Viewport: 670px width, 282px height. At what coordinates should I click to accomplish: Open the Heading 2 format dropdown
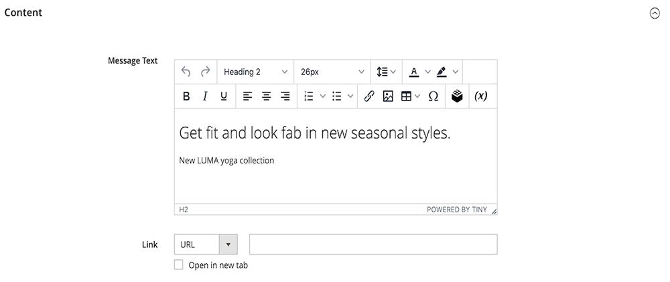[x=255, y=72]
